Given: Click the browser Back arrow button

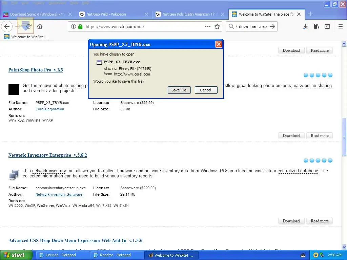Looking at the screenshot, I should [x=7, y=26].
